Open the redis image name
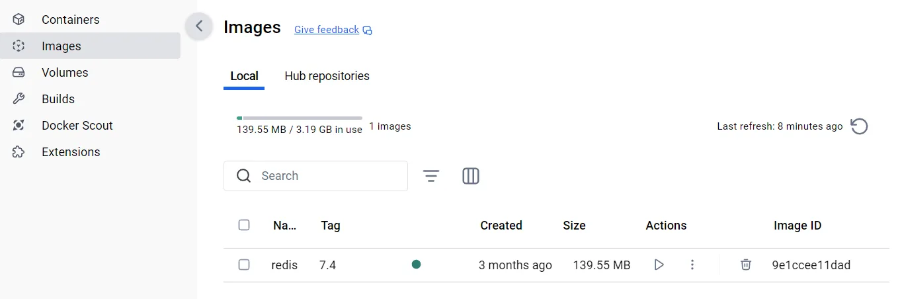This screenshot has width=900, height=299. pos(284,265)
